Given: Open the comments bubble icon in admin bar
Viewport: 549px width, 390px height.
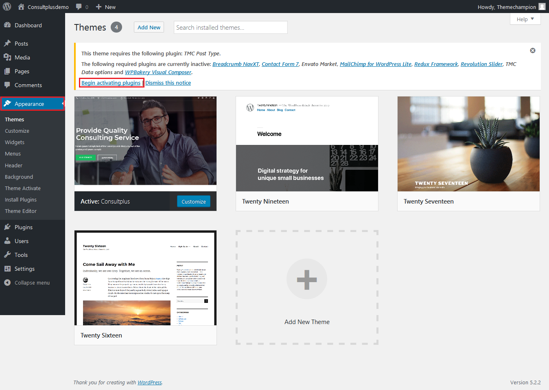Looking at the screenshot, I should 79,7.
